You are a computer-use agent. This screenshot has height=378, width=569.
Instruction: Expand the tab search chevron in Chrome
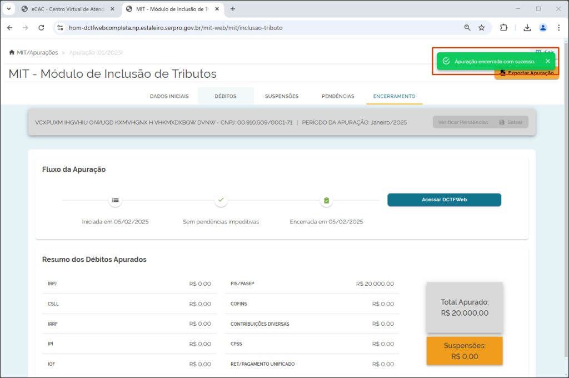9,9
